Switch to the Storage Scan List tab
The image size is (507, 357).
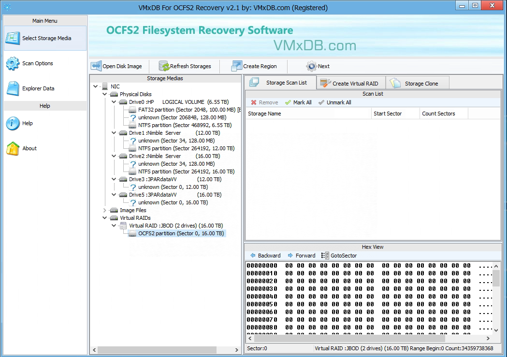(280, 83)
